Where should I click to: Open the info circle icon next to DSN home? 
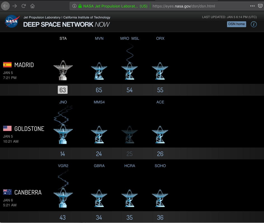[254, 24]
